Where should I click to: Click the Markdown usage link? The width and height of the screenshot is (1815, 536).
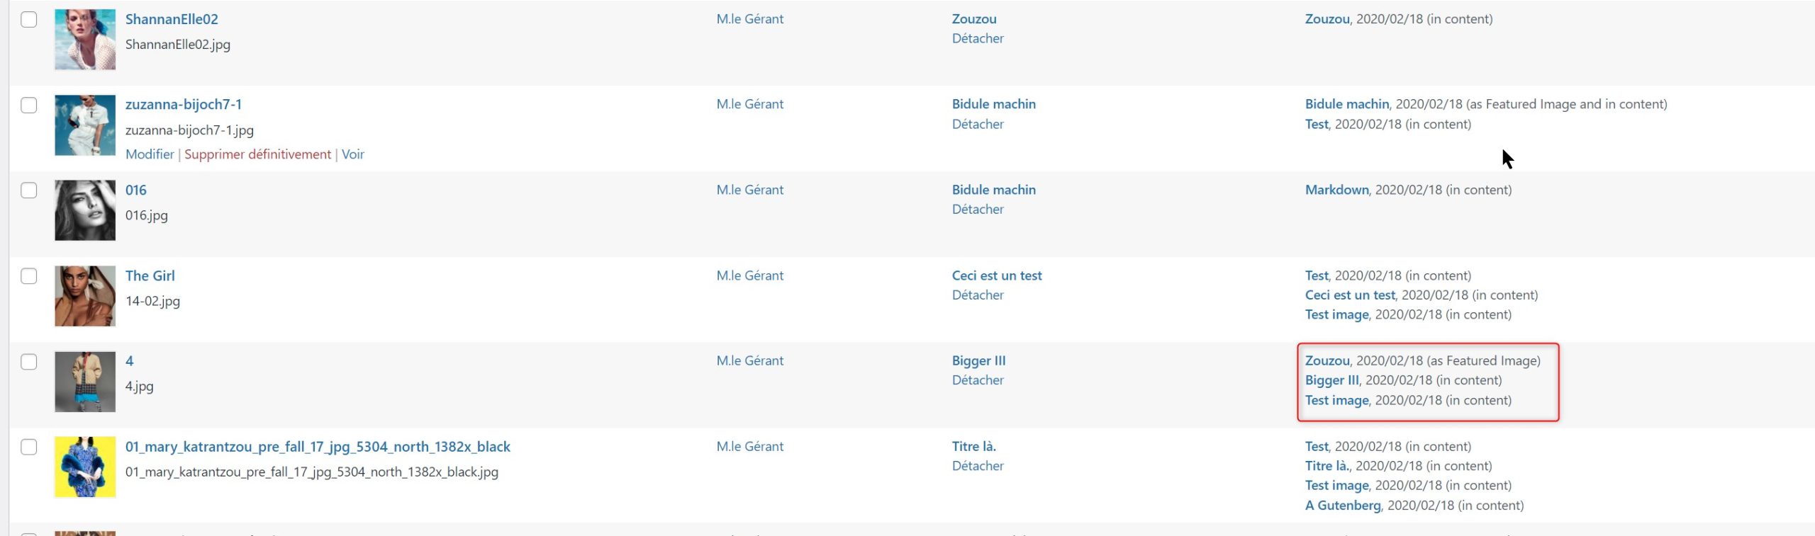(1336, 190)
